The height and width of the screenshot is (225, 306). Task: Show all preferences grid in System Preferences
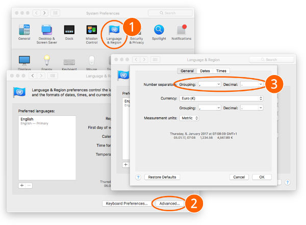pos(55,13)
